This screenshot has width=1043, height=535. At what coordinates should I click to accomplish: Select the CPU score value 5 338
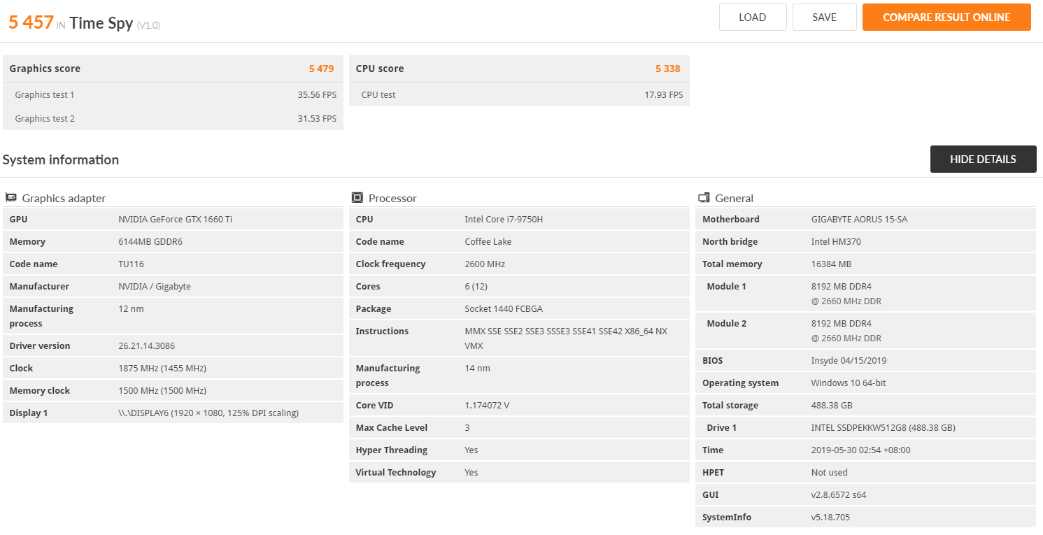tap(667, 69)
